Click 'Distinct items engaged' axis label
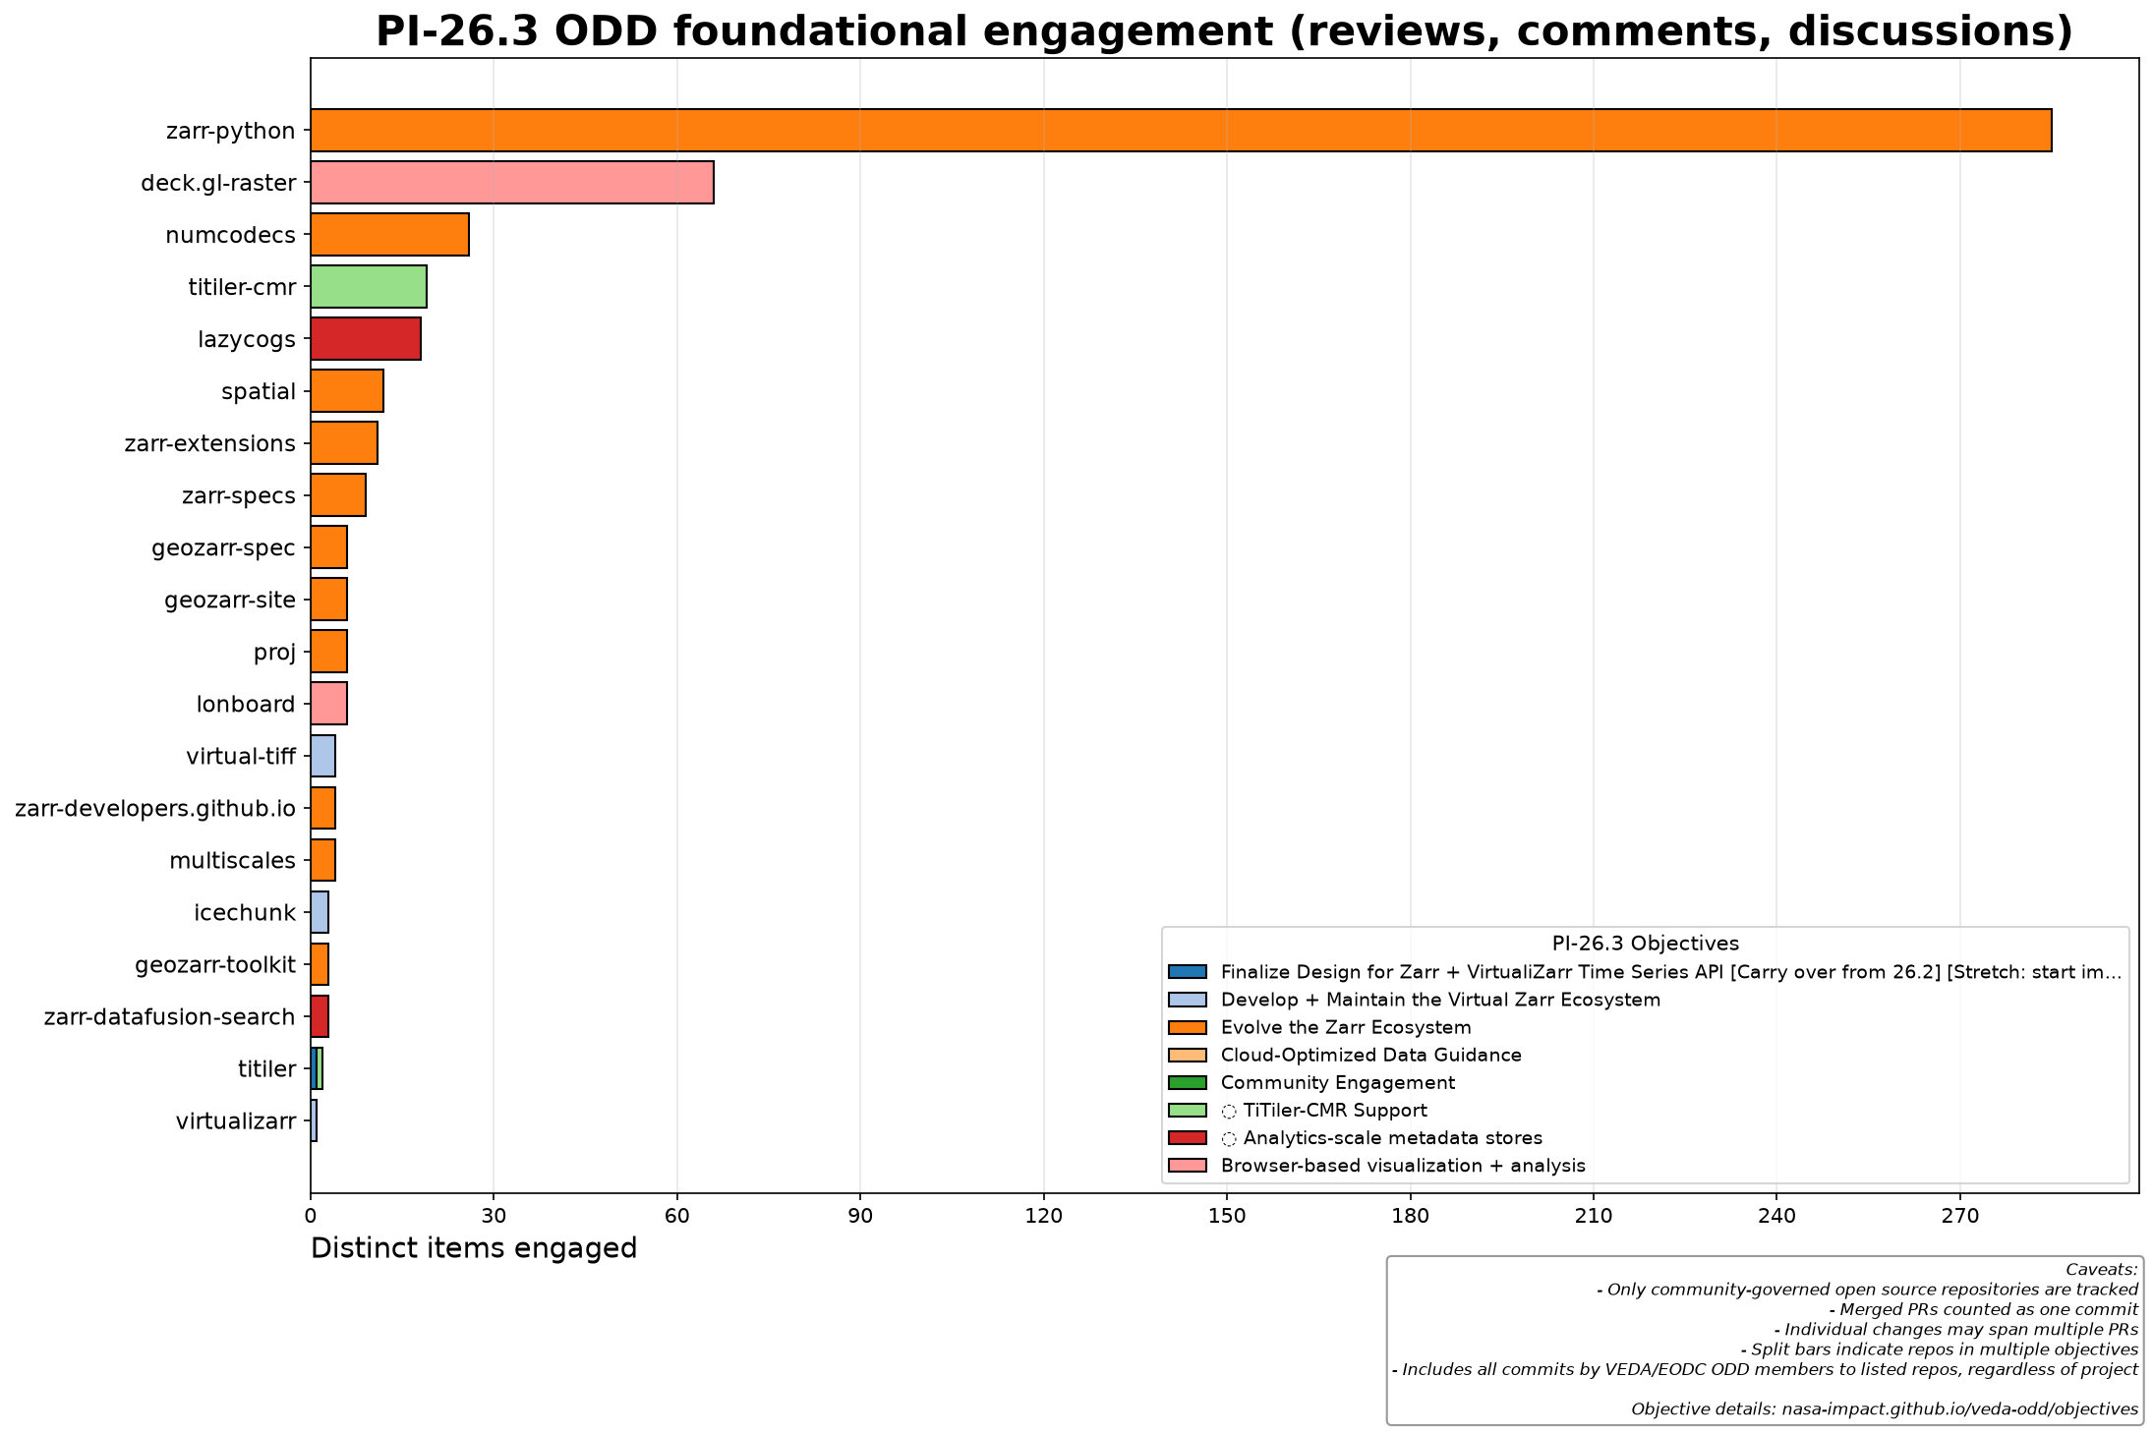Image resolution: width=2153 pixels, height=1435 pixels. [x=474, y=1248]
